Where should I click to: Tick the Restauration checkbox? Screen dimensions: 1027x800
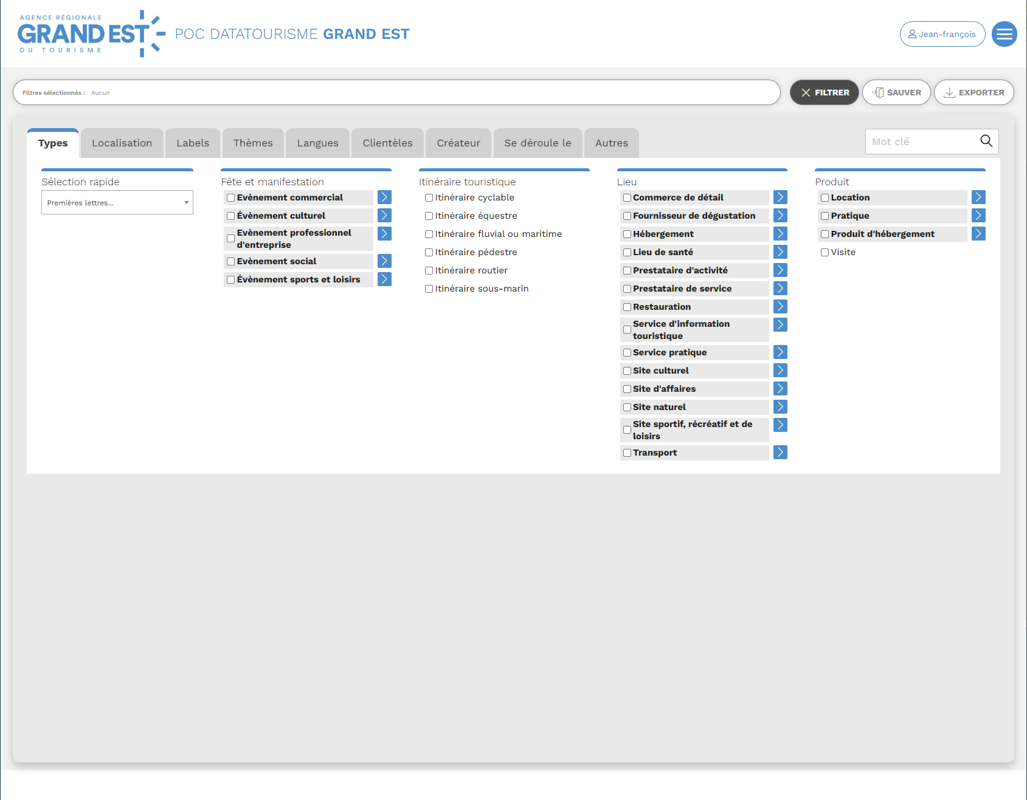click(x=627, y=307)
